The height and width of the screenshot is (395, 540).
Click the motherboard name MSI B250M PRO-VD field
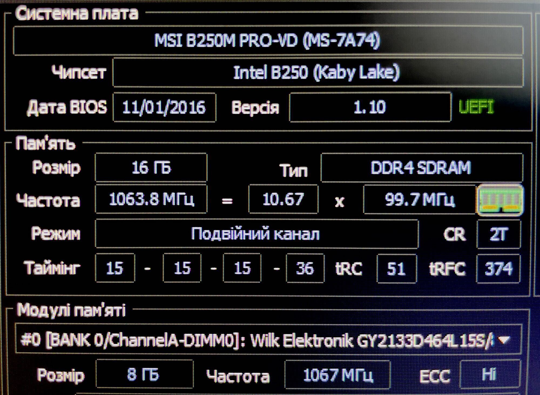[x=268, y=41]
